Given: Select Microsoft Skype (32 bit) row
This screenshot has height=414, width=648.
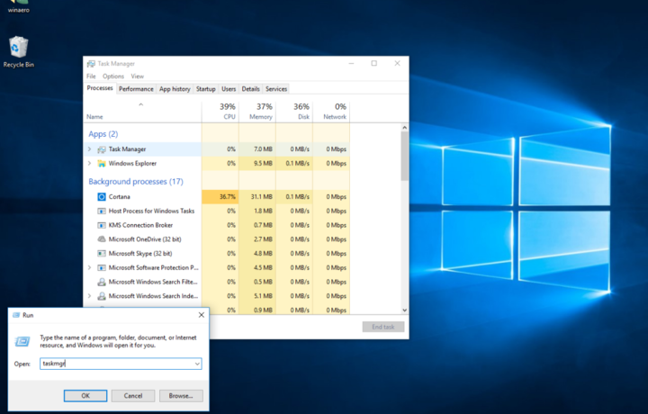Looking at the screenshot, I should [x=218, y=253].
